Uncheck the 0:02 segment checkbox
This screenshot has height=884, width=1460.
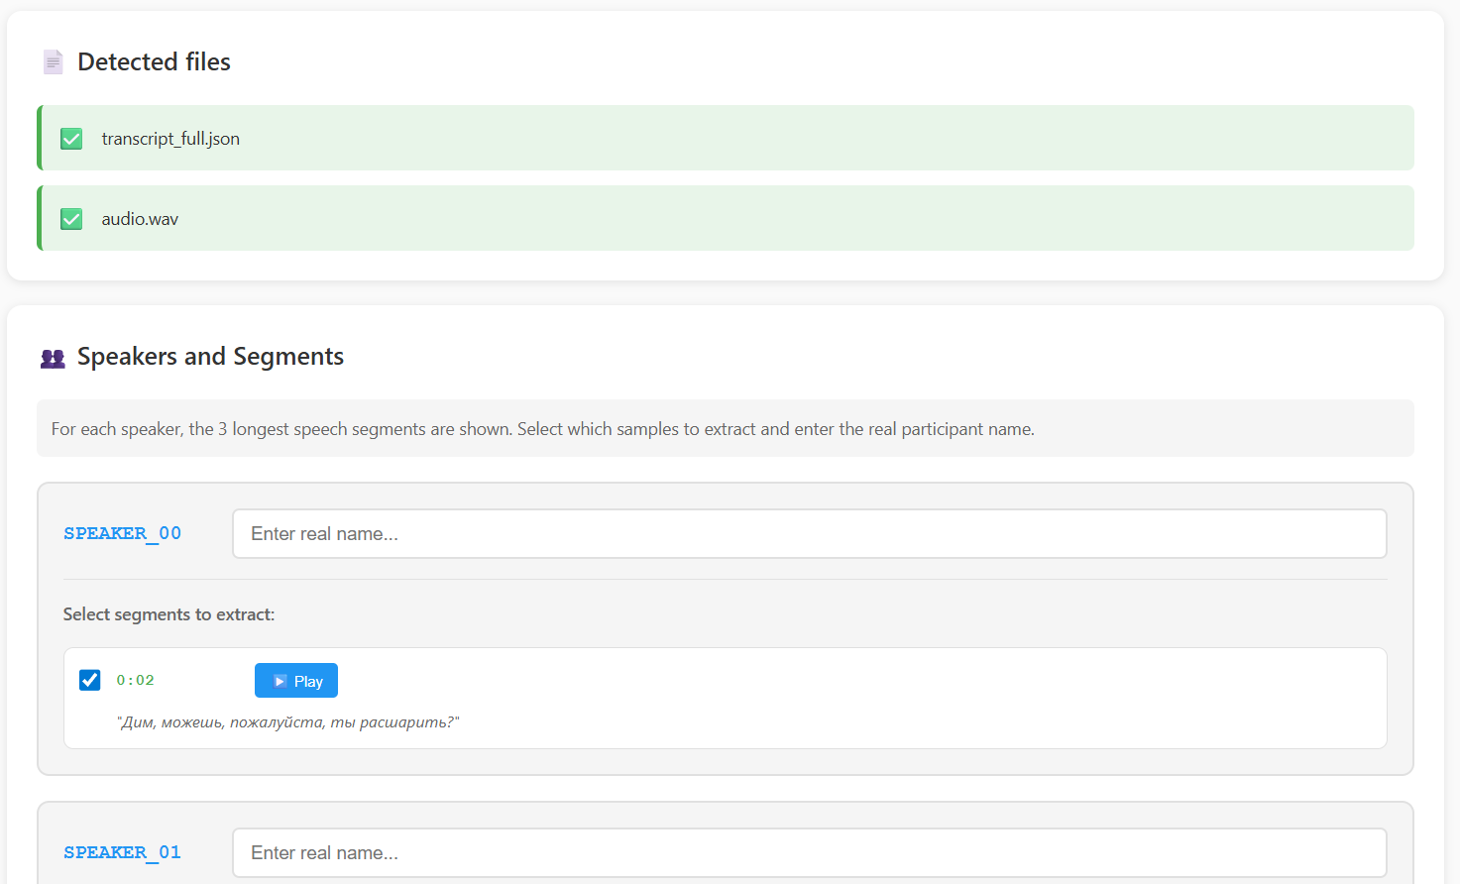point(90,680)
